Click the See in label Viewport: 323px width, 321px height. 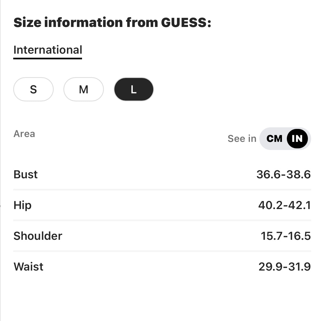(x=242, y=138)
